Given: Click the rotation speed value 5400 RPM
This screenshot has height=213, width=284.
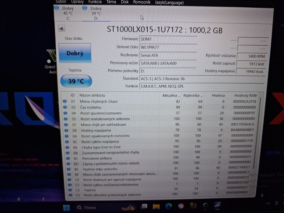Looking at the screenshot, I should tap(252, 56).
